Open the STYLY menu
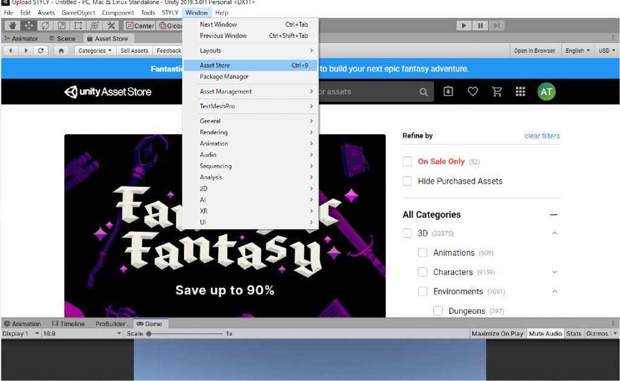 click(170, 13)
